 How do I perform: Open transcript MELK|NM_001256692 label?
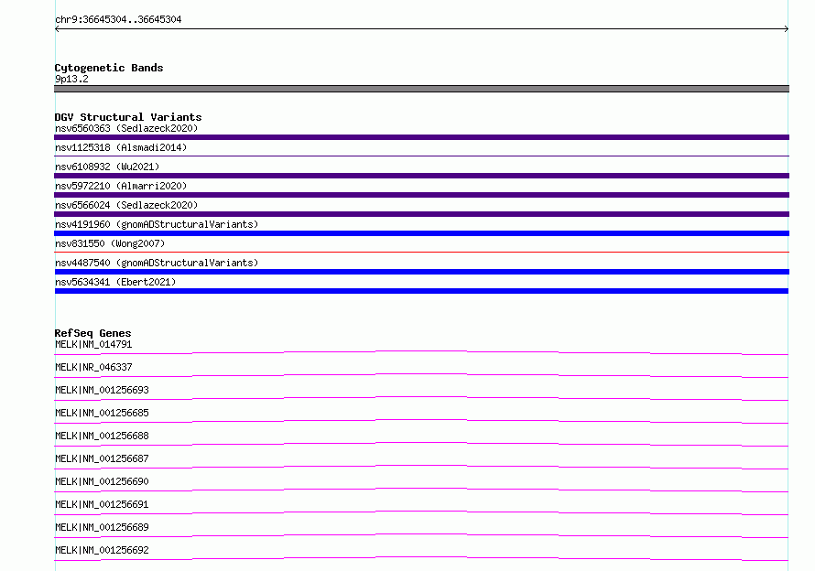coord(102,550)
